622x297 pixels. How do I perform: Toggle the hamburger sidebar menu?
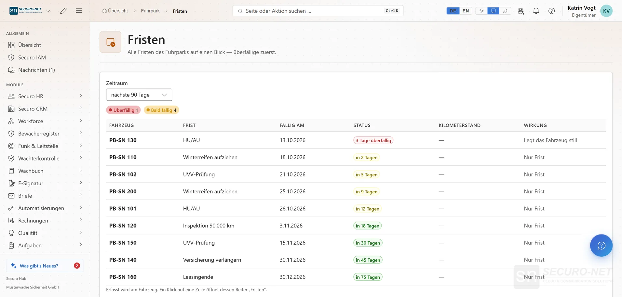tap(79, 11)
